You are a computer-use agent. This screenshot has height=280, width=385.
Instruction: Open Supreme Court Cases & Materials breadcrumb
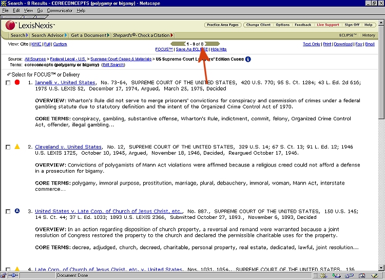[121, 59]
